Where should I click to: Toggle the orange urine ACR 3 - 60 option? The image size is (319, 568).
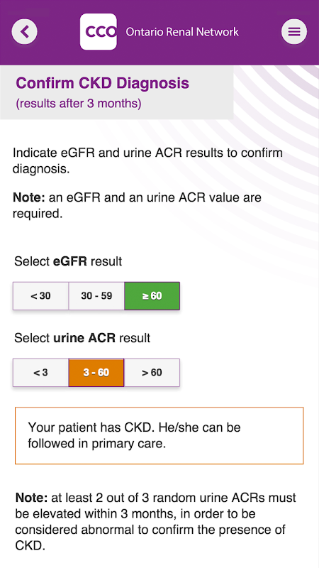pyautogui.click(x=96, y=373)
